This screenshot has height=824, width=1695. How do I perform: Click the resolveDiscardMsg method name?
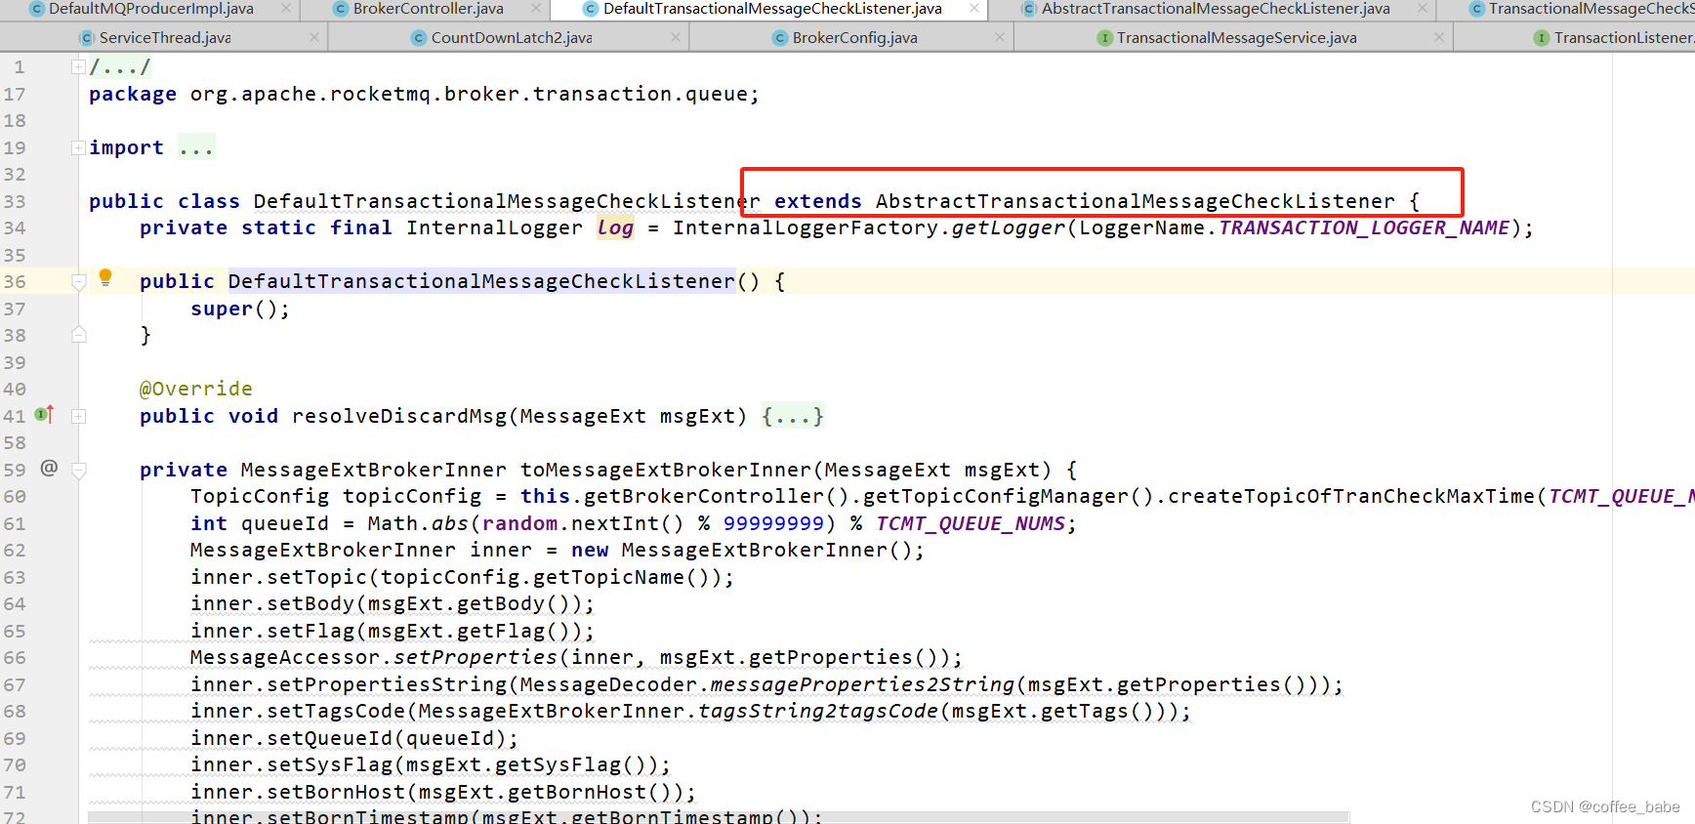pyautogui.click(x=399, y=416)
